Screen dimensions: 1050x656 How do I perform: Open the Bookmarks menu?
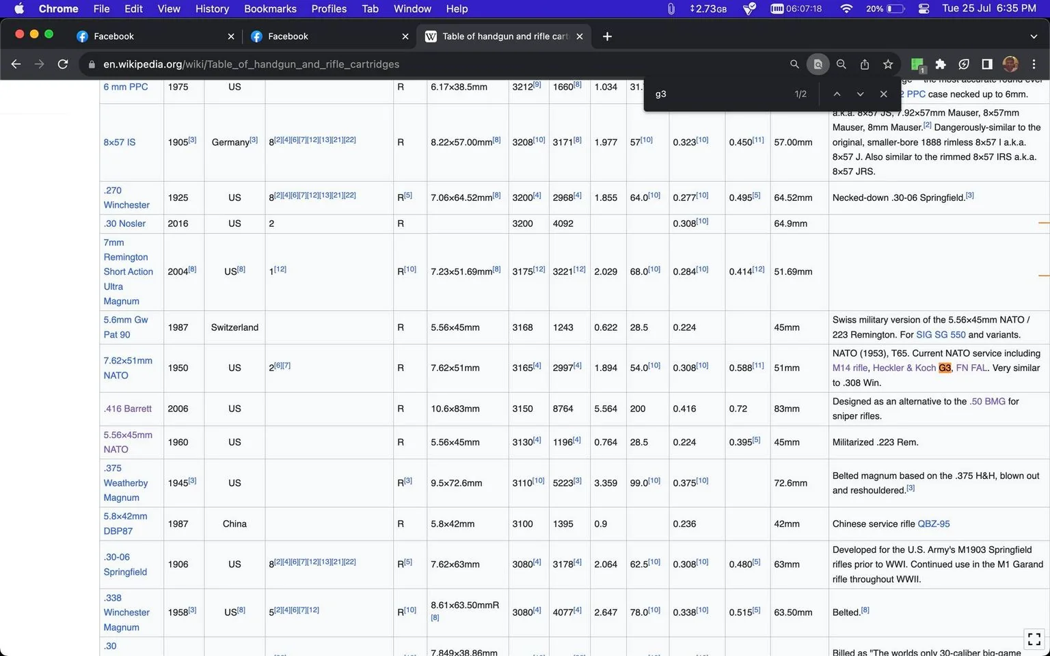270,9
